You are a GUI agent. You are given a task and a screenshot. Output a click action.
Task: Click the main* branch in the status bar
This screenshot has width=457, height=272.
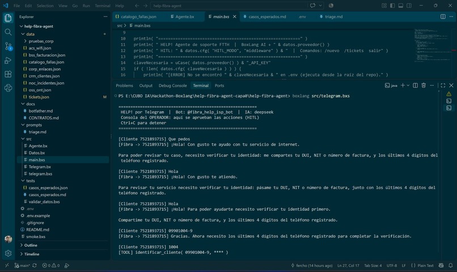(22, 265)
